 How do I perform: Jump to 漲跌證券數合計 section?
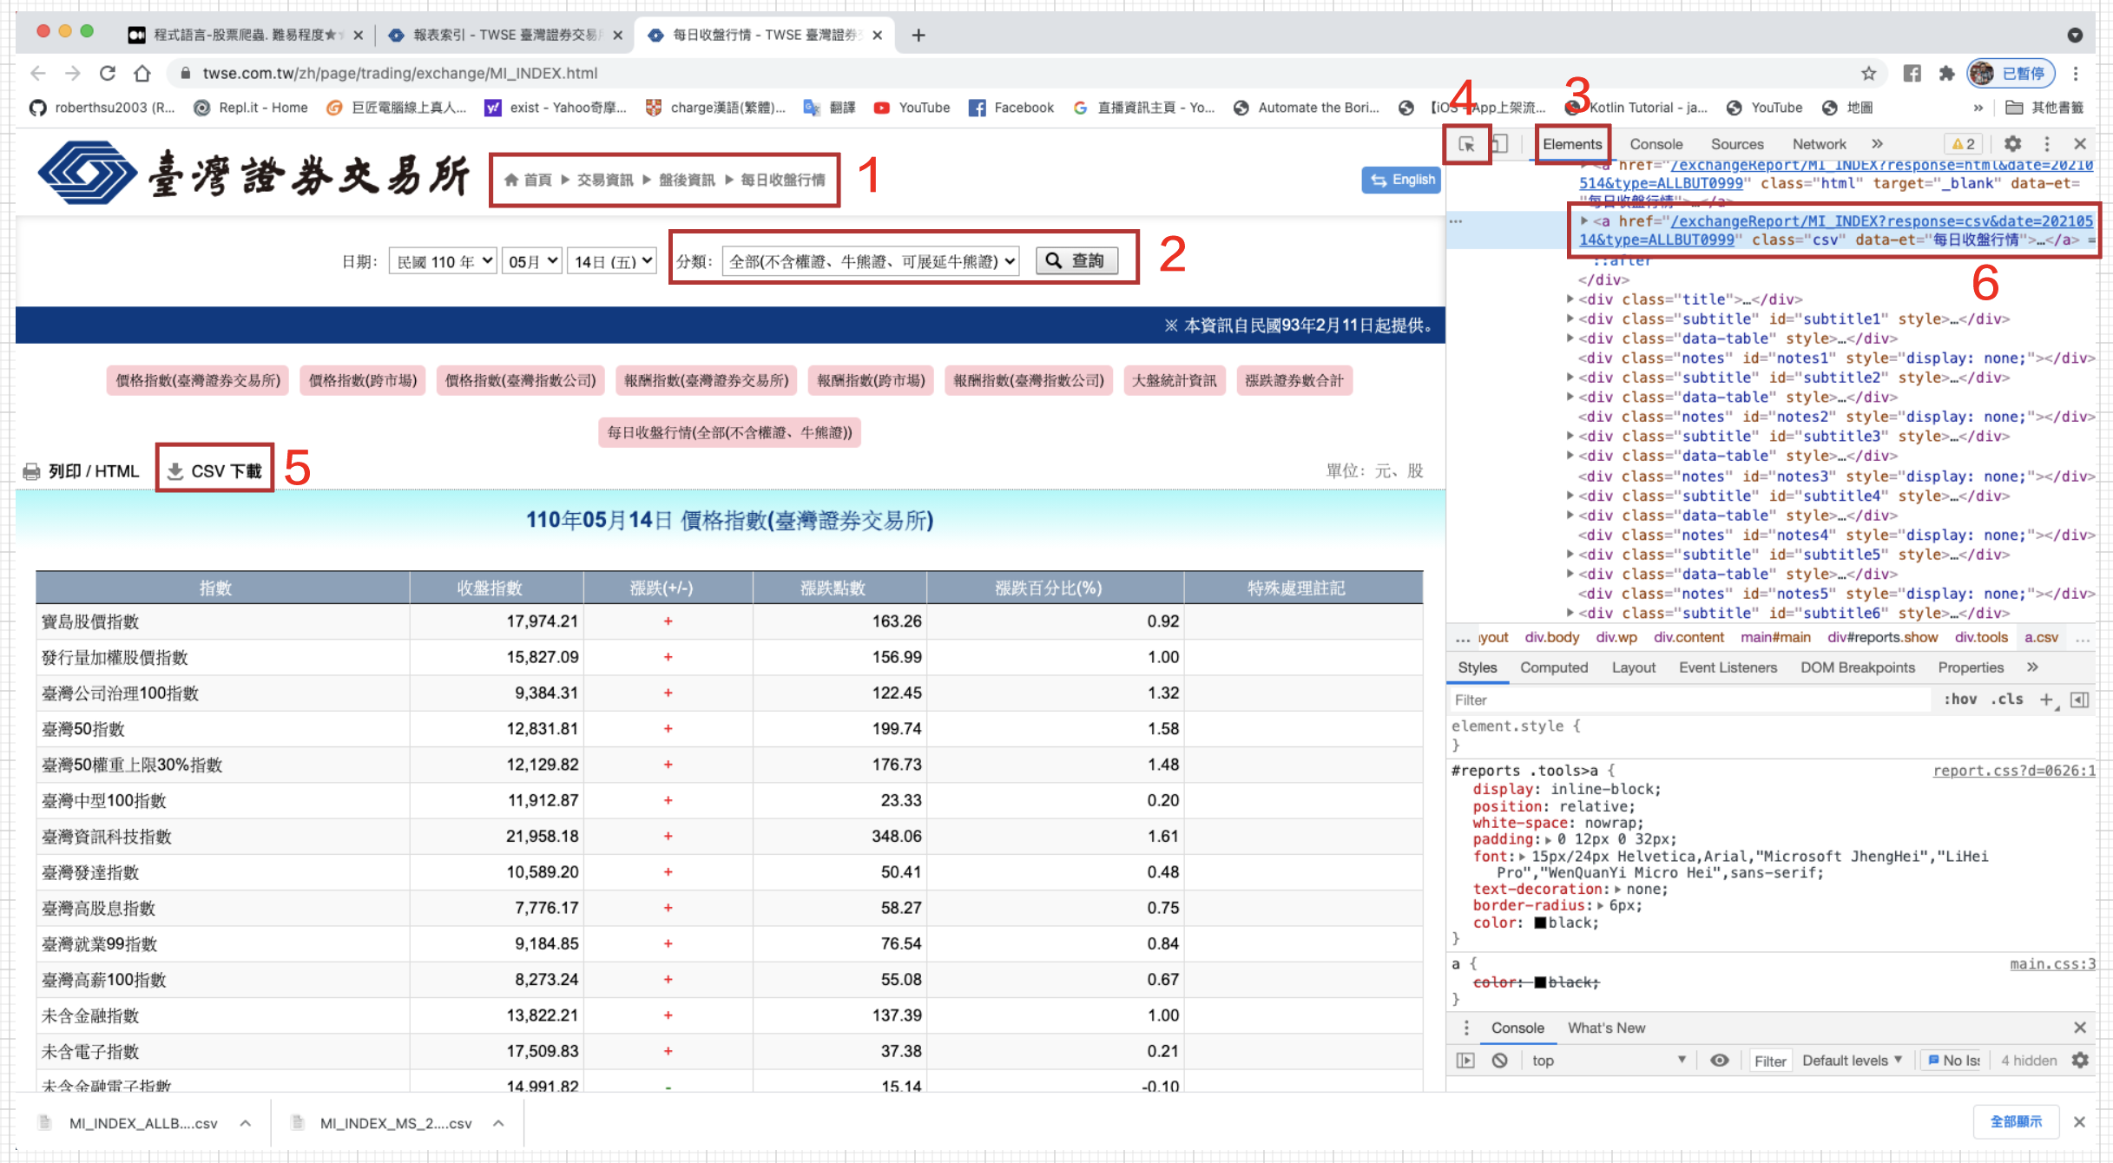point(1293,380)
